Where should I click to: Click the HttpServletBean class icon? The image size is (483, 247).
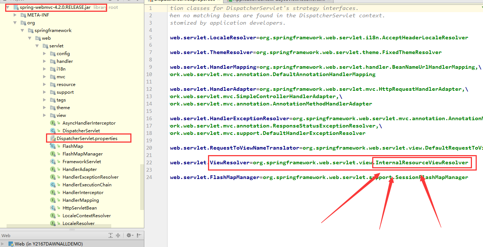click(53, 208)
